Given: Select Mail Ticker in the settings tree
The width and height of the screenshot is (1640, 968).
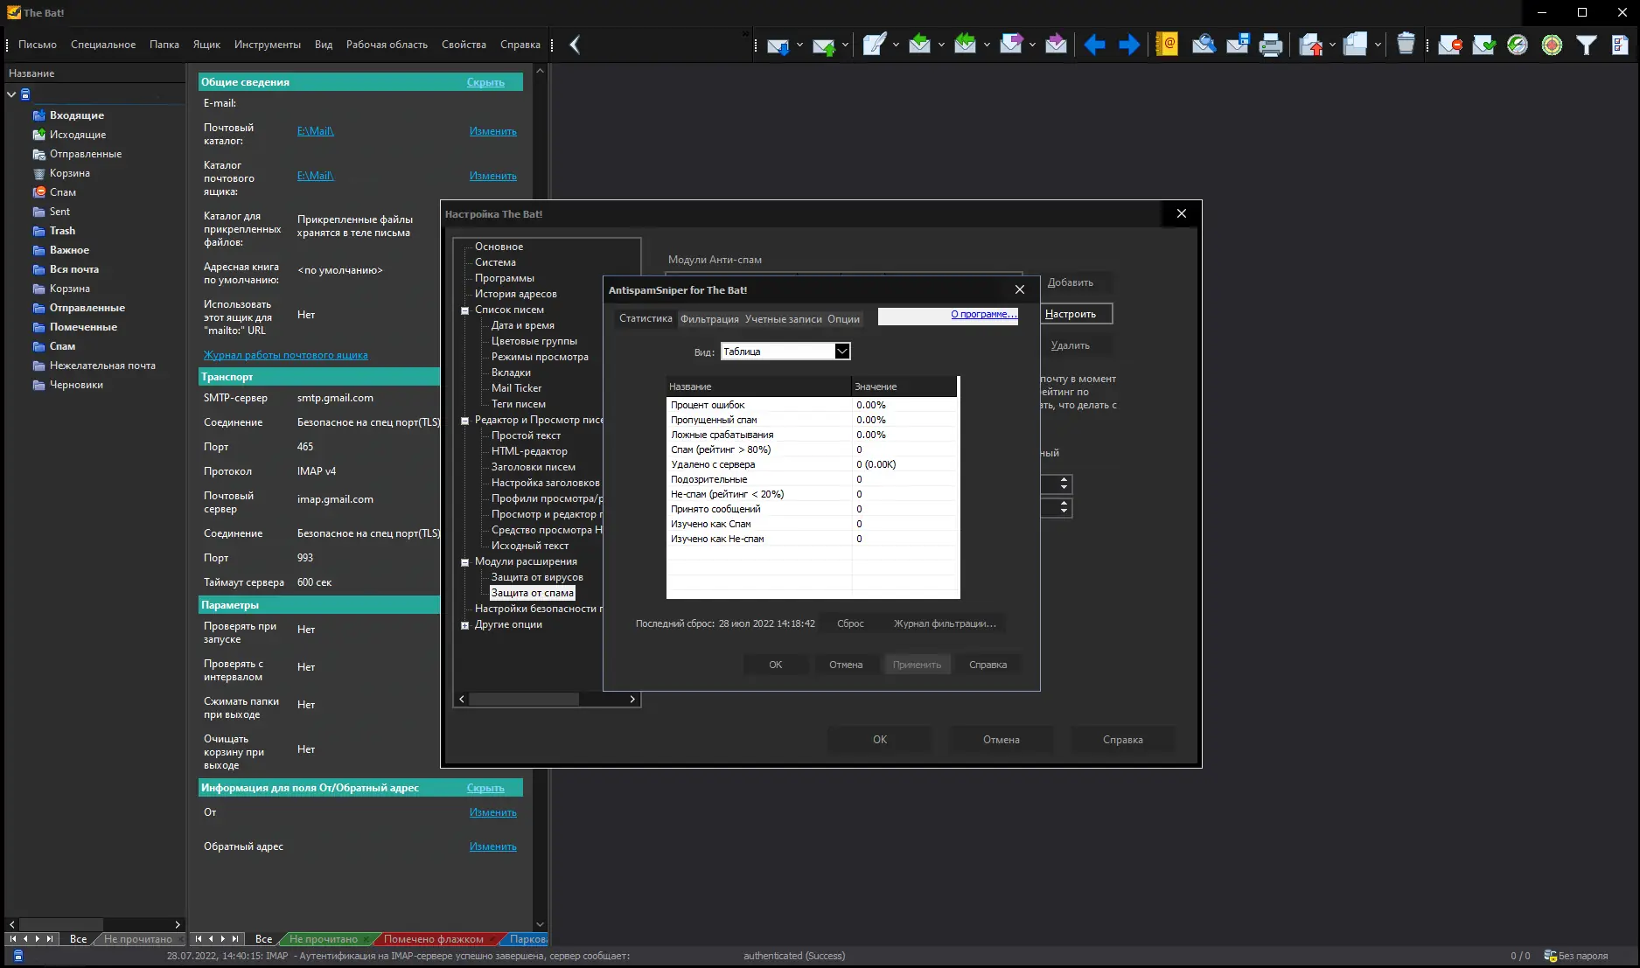Looking at the screenshot, I should 516,388.
